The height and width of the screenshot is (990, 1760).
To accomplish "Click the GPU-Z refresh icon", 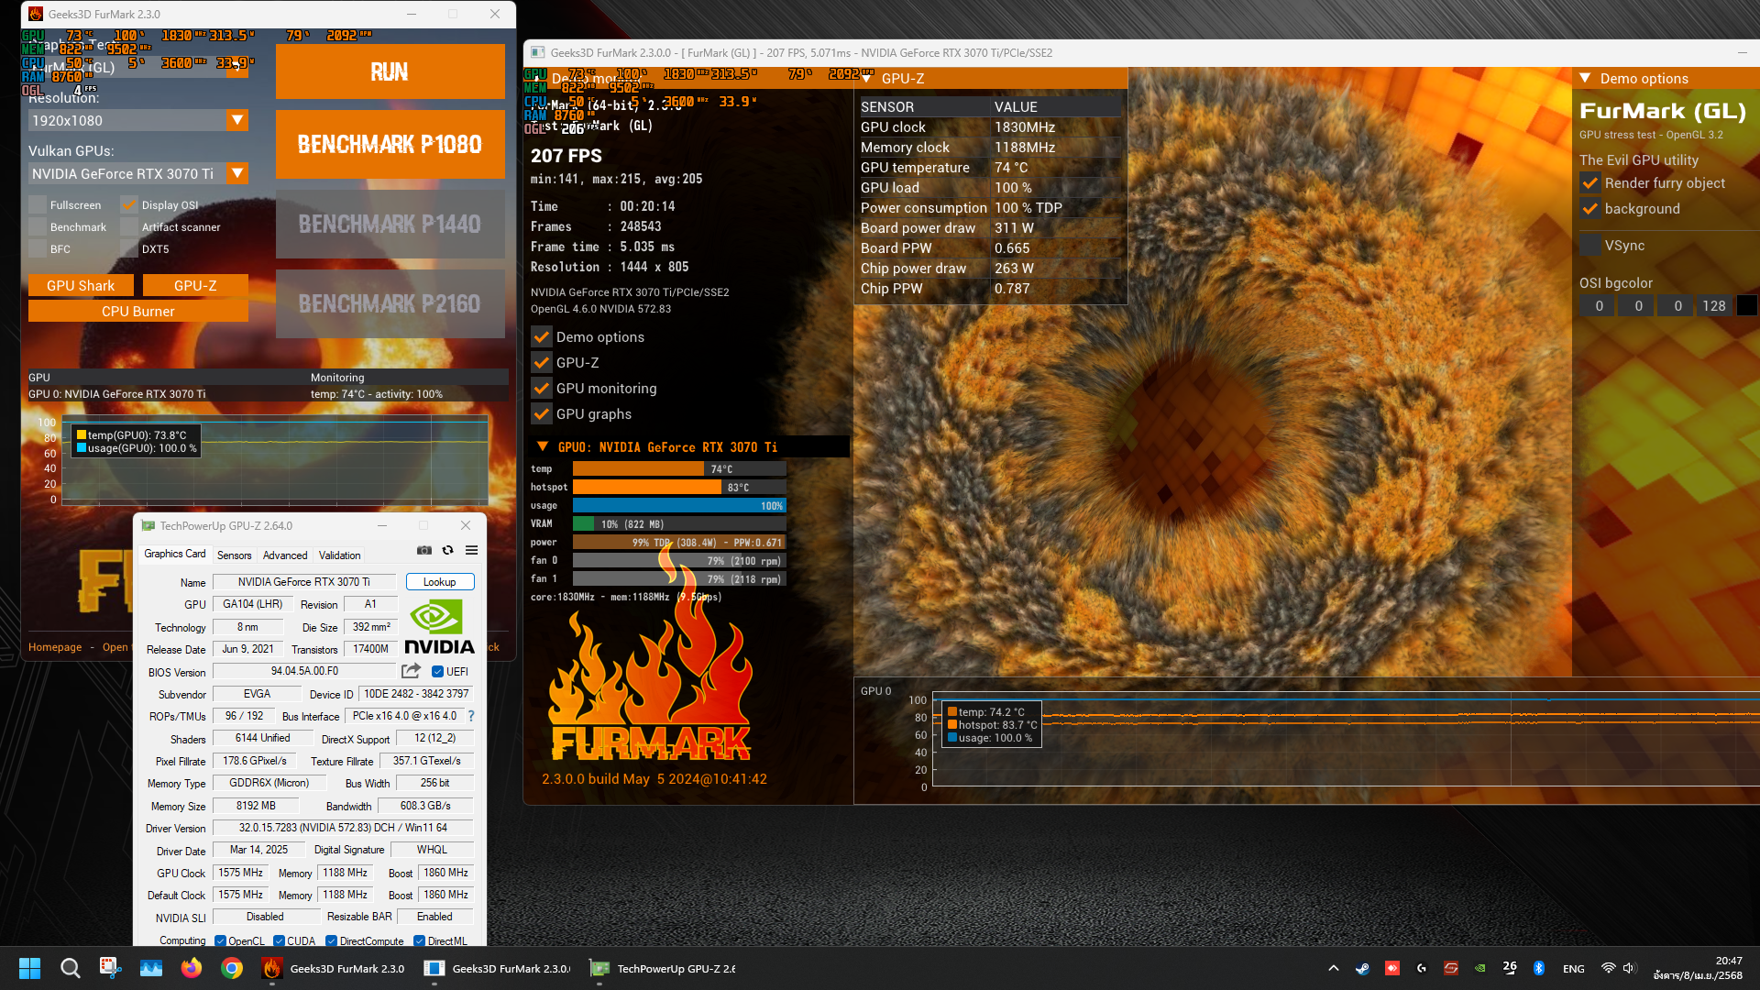I will pos(447,550).
